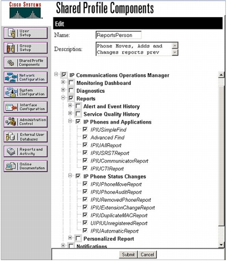Check the Personalized Report checkbox
Screen dimensions: 227x262
78,239
